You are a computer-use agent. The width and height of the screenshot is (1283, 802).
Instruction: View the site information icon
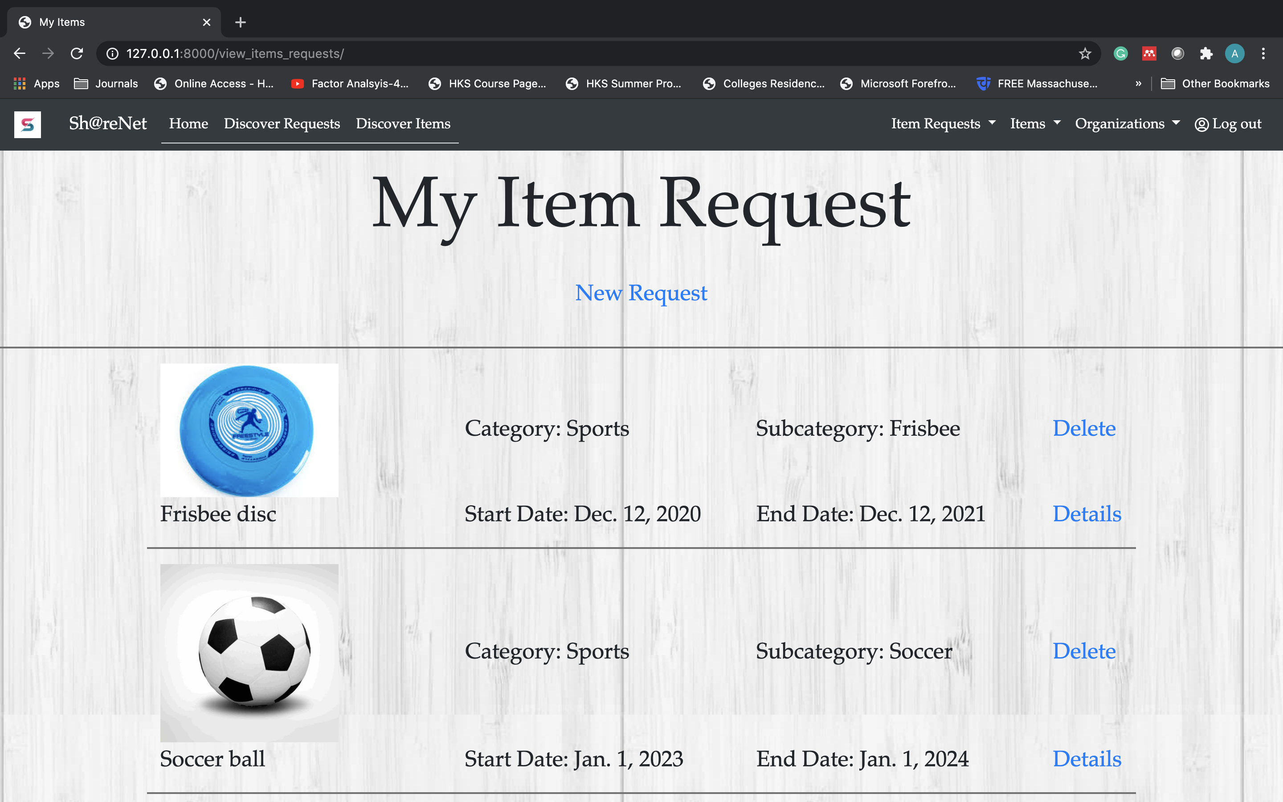(112, 53)
